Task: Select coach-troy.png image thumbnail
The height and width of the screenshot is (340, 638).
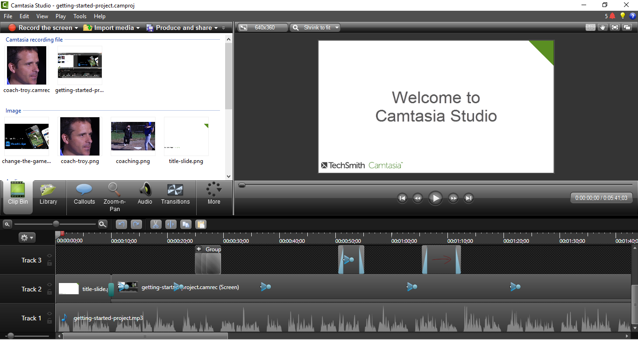Action: [x=80, y=136]
